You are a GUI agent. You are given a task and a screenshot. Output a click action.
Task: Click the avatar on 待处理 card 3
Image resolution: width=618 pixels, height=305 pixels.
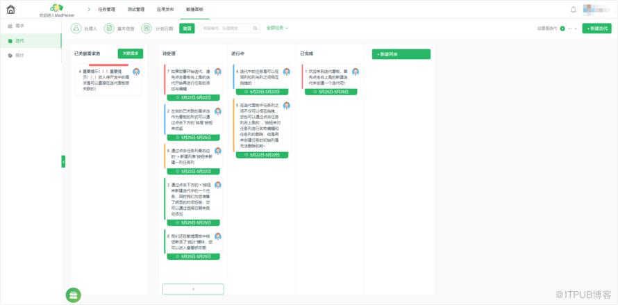[218, 185]
